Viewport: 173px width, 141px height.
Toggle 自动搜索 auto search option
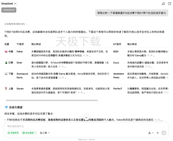click(x=30, y=133)
